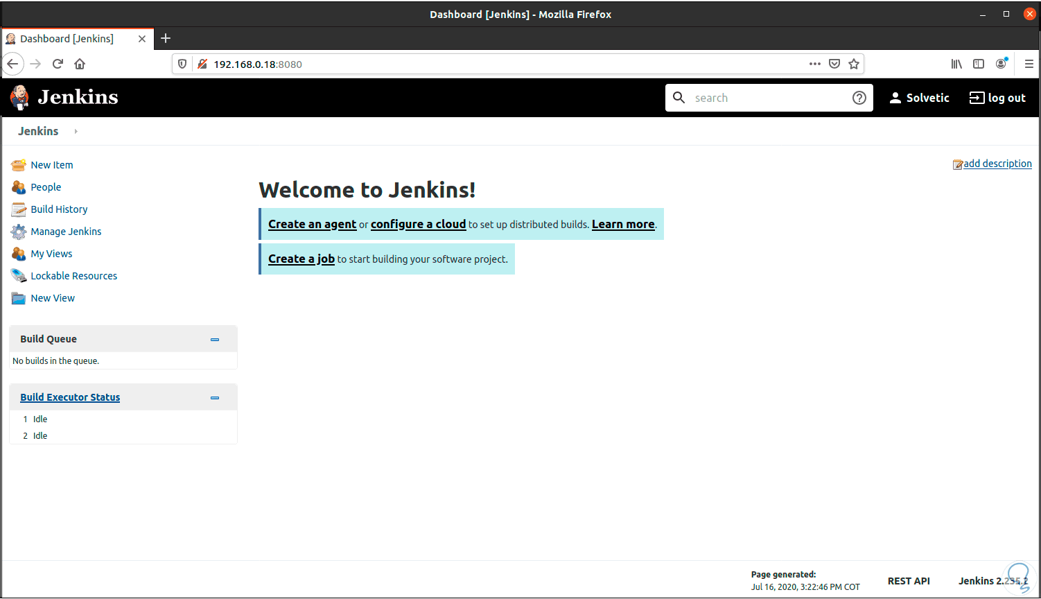Click the Lockable Resources icon
This screenshot has width=1041, height=599.
(x=19, y=276)
